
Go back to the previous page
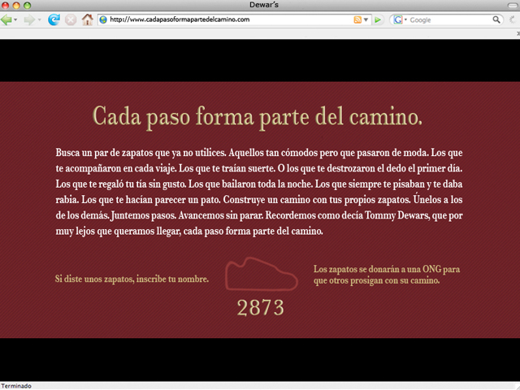(x=7, y=19)
